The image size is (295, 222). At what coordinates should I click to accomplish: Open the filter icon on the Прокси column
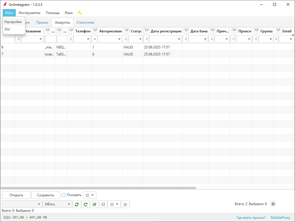(x=234, y=31)
